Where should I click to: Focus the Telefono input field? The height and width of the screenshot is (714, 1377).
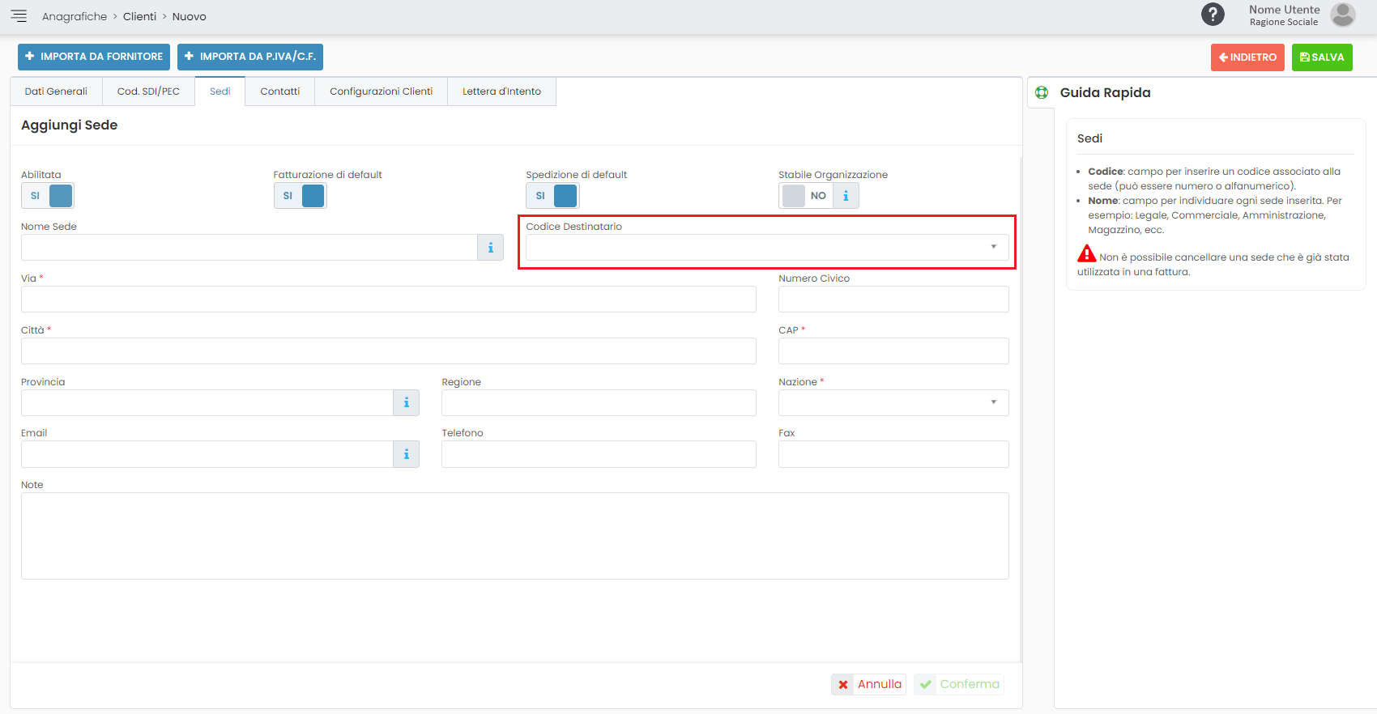coord(599,454)
